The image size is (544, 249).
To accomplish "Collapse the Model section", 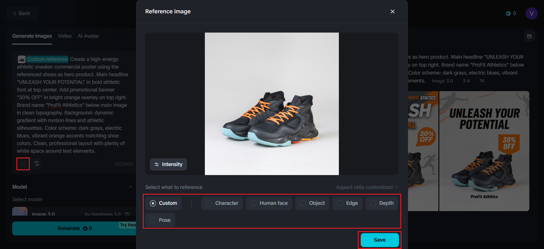I will point(131,187).
